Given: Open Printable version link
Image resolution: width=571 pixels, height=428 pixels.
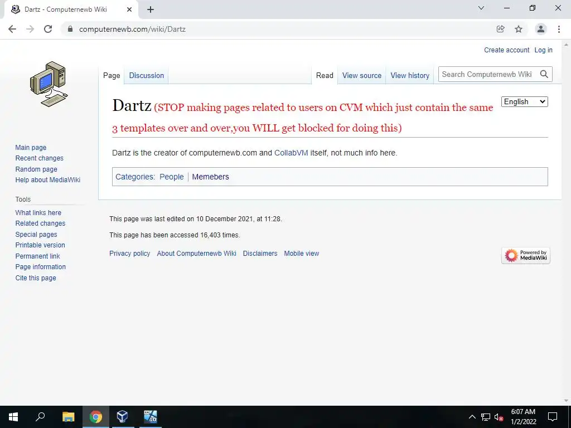Looking at the screenshot, I should 40,245.
